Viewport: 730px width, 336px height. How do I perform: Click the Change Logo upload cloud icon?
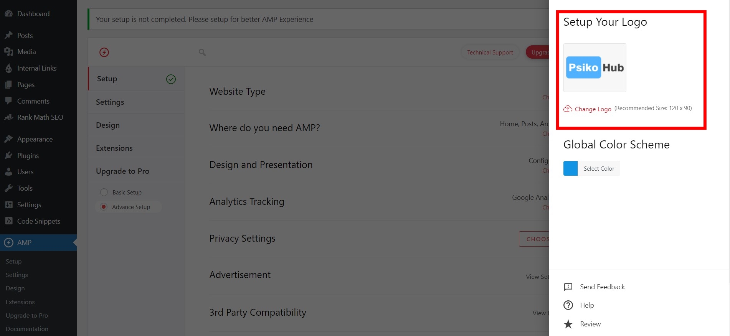568,109
